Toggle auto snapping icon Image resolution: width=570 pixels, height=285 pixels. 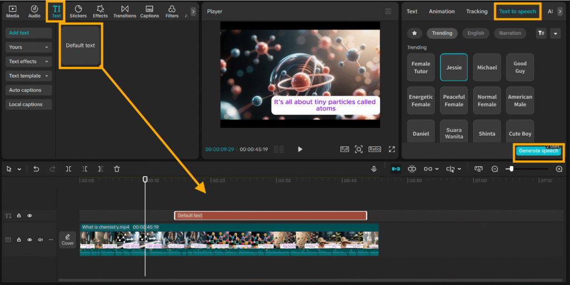pyautogui.click(x=412, y=169)
